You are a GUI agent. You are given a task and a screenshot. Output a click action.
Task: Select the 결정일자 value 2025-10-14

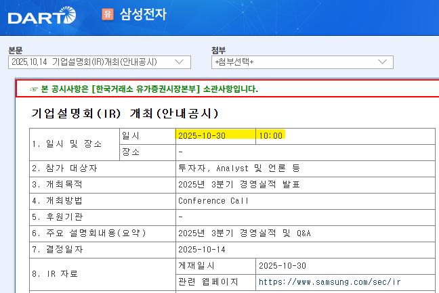(202, 249)
